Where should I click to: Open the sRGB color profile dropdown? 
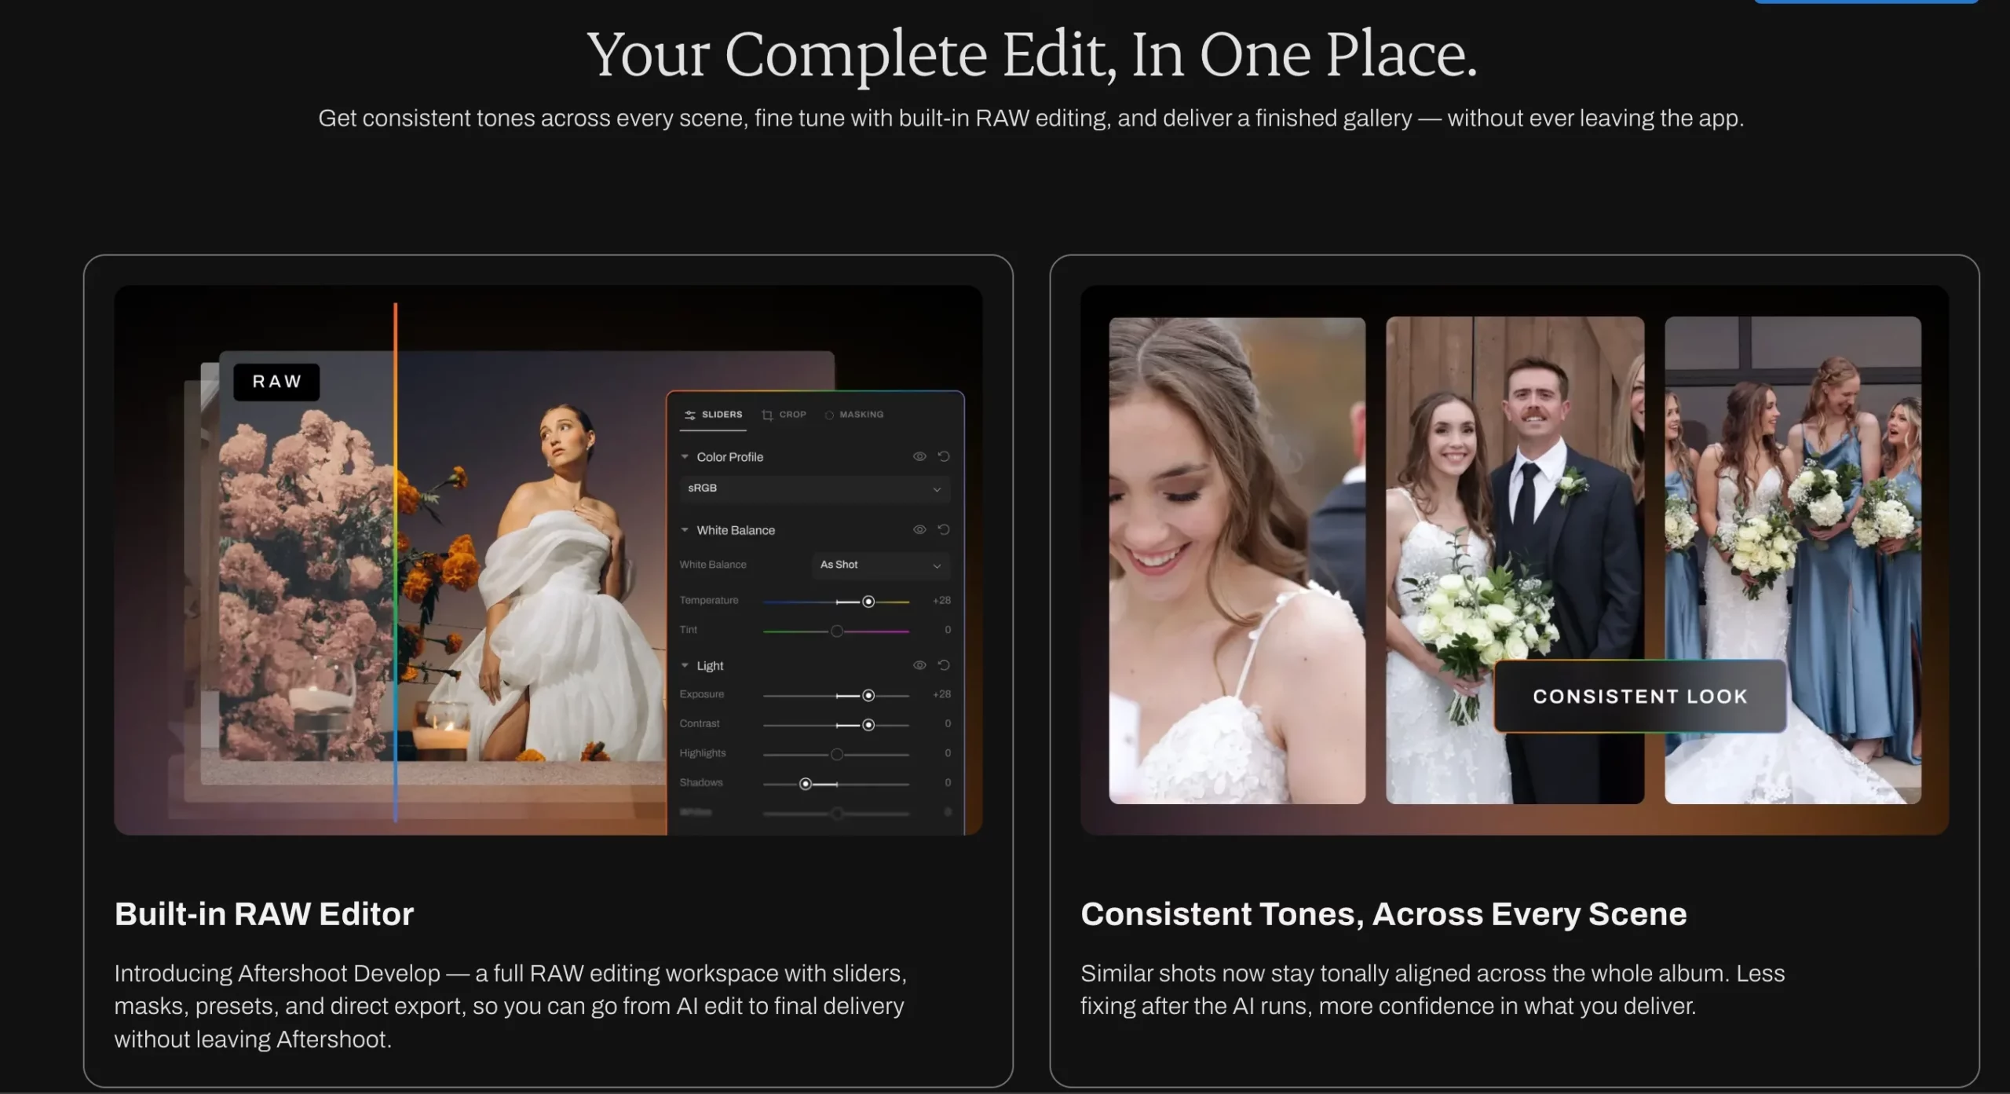814,488
